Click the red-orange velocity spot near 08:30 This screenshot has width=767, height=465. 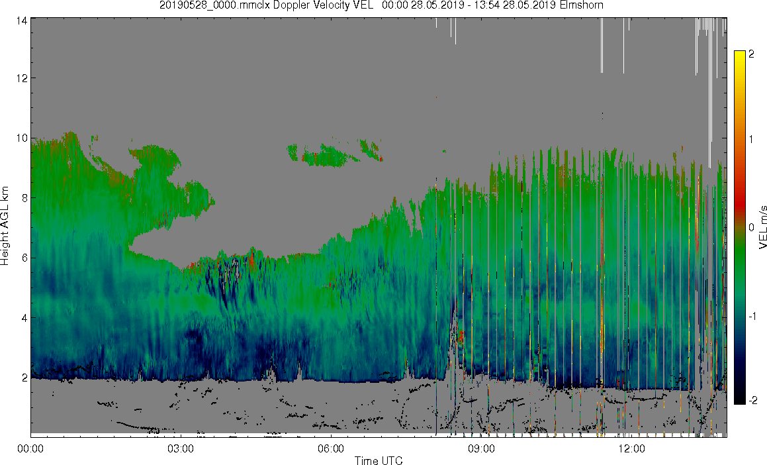point(461,336)
